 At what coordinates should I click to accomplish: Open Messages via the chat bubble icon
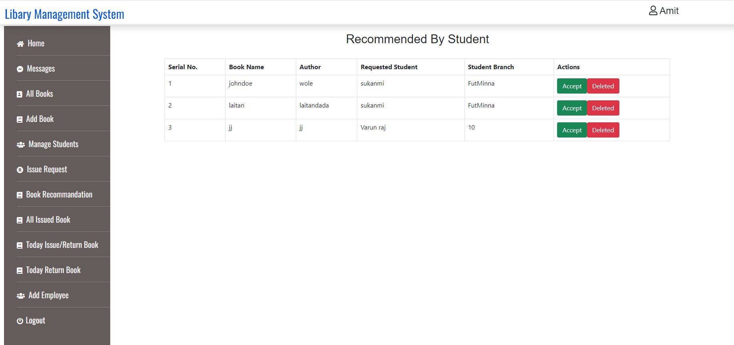click(x=19, y=69)
